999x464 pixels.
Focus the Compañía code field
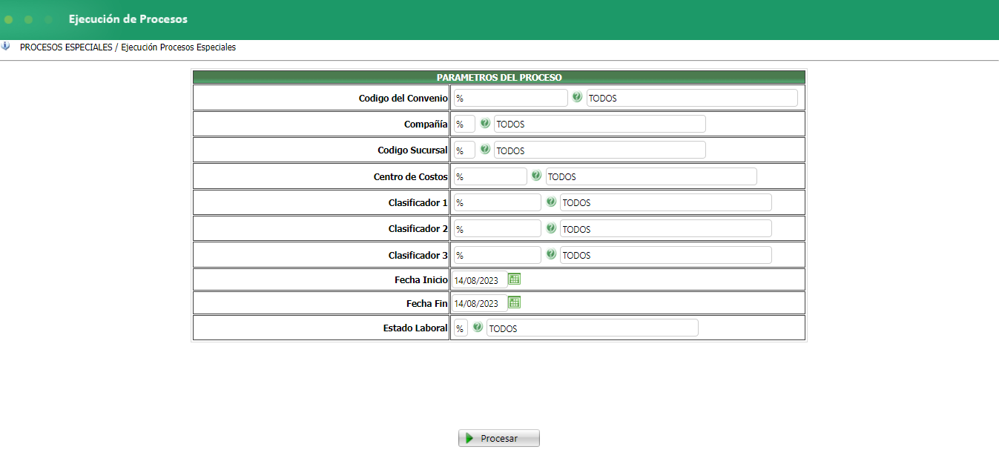pos(464,124)
